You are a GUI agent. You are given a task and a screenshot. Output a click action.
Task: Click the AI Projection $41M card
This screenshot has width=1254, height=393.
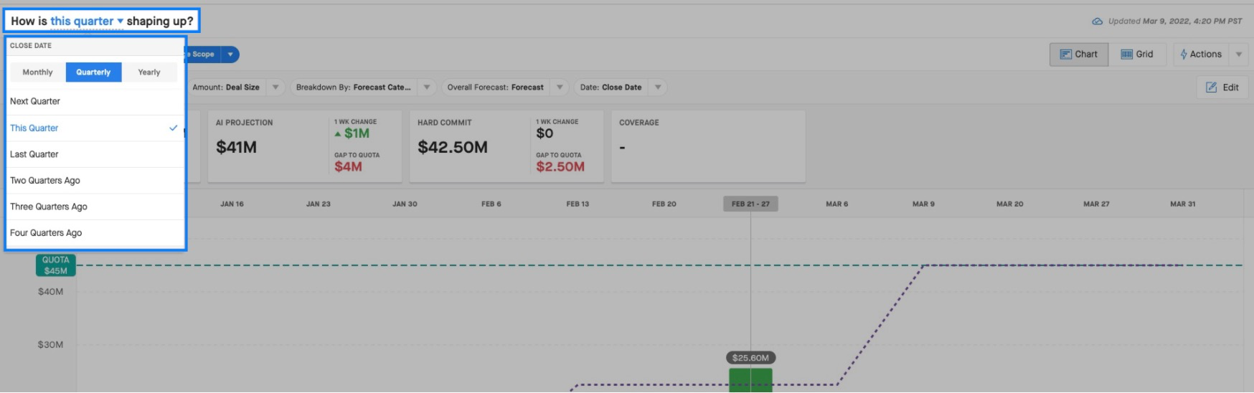point(305,146)
